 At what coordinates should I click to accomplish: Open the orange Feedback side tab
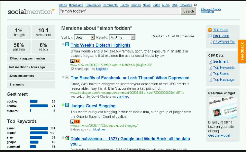242,51
